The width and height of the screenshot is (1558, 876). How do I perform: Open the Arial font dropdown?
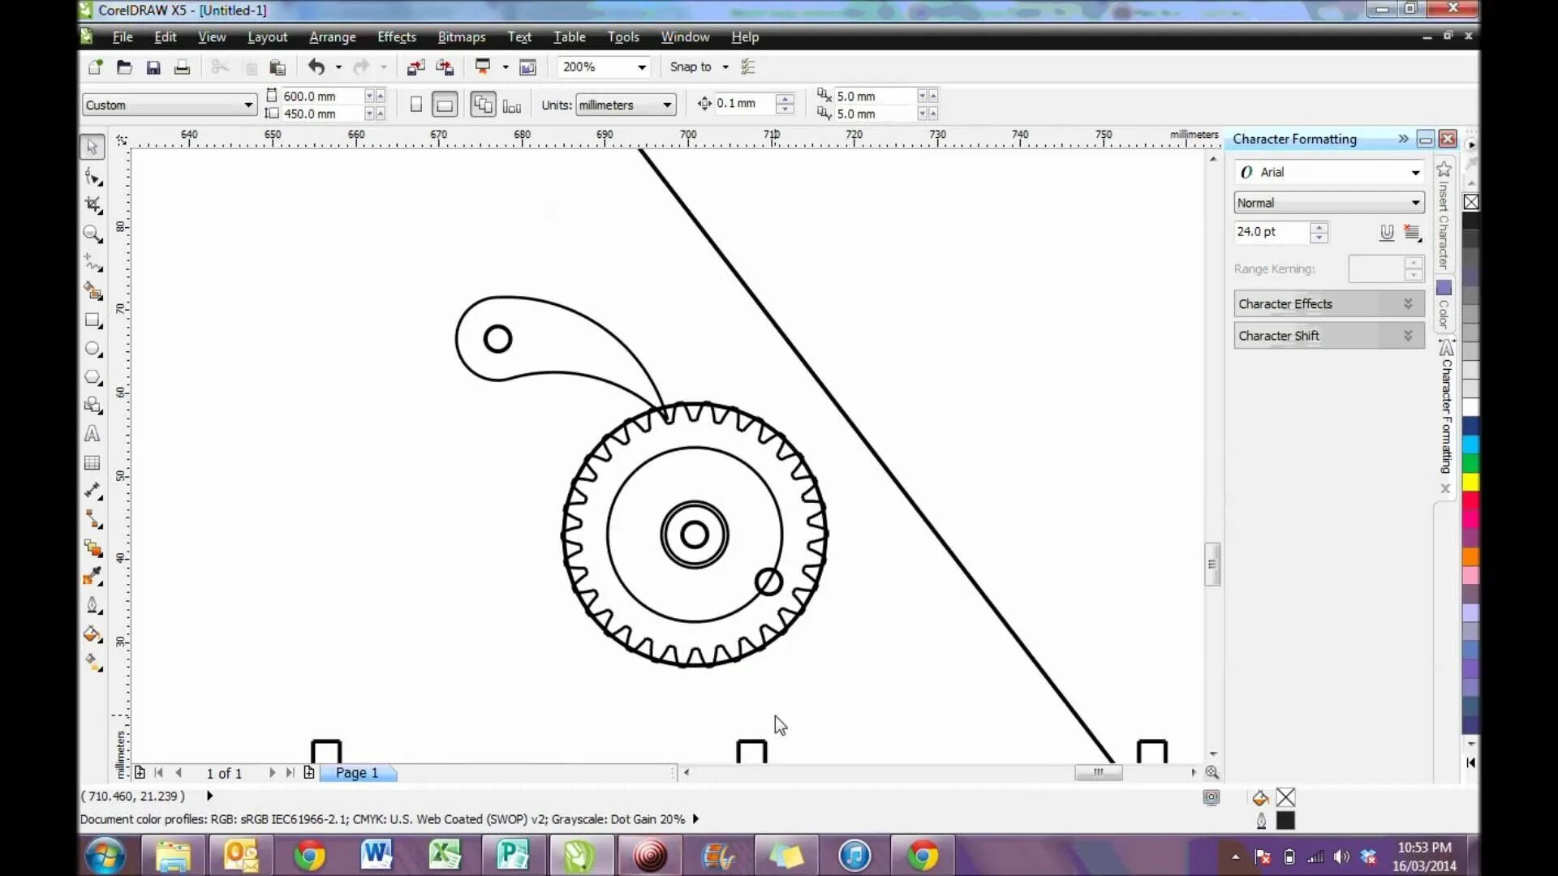[x=1415, y=172]
